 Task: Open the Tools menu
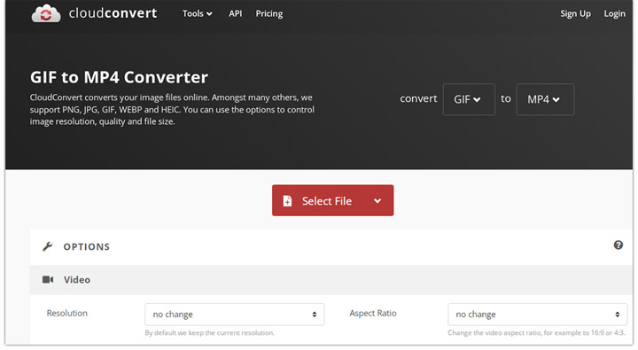(x=198, y=13)
